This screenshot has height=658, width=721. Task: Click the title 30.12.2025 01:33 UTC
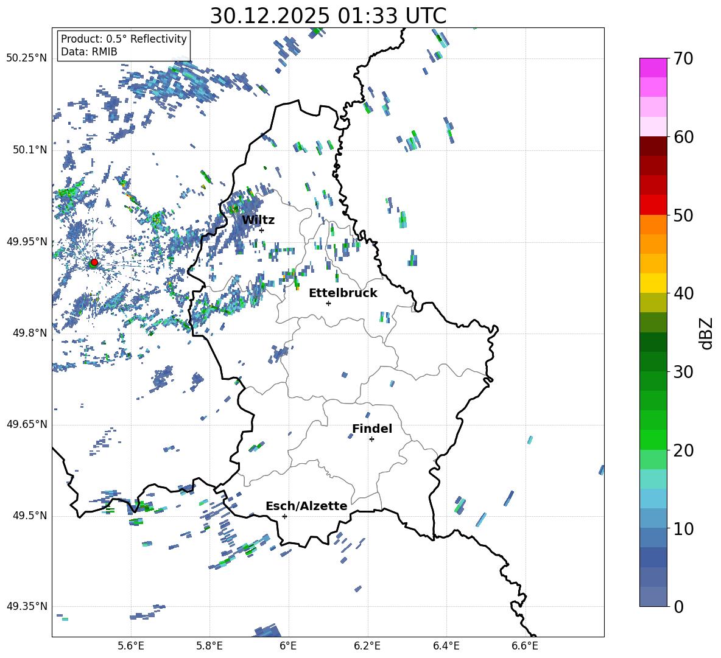click(x=328, y=16)
